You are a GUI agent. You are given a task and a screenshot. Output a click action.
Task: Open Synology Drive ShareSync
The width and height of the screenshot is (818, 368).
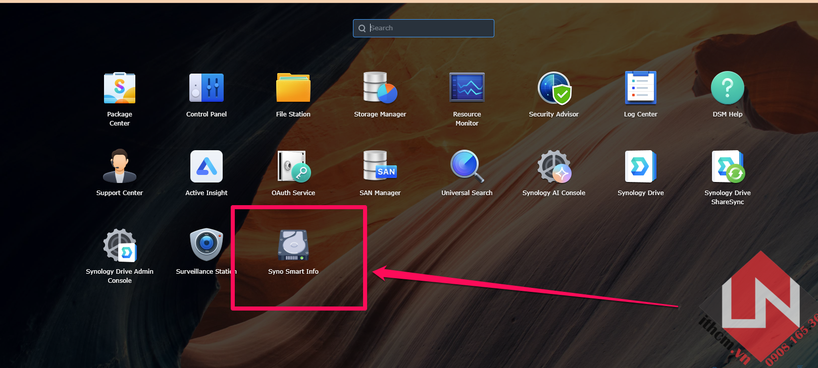coord(728,166)
